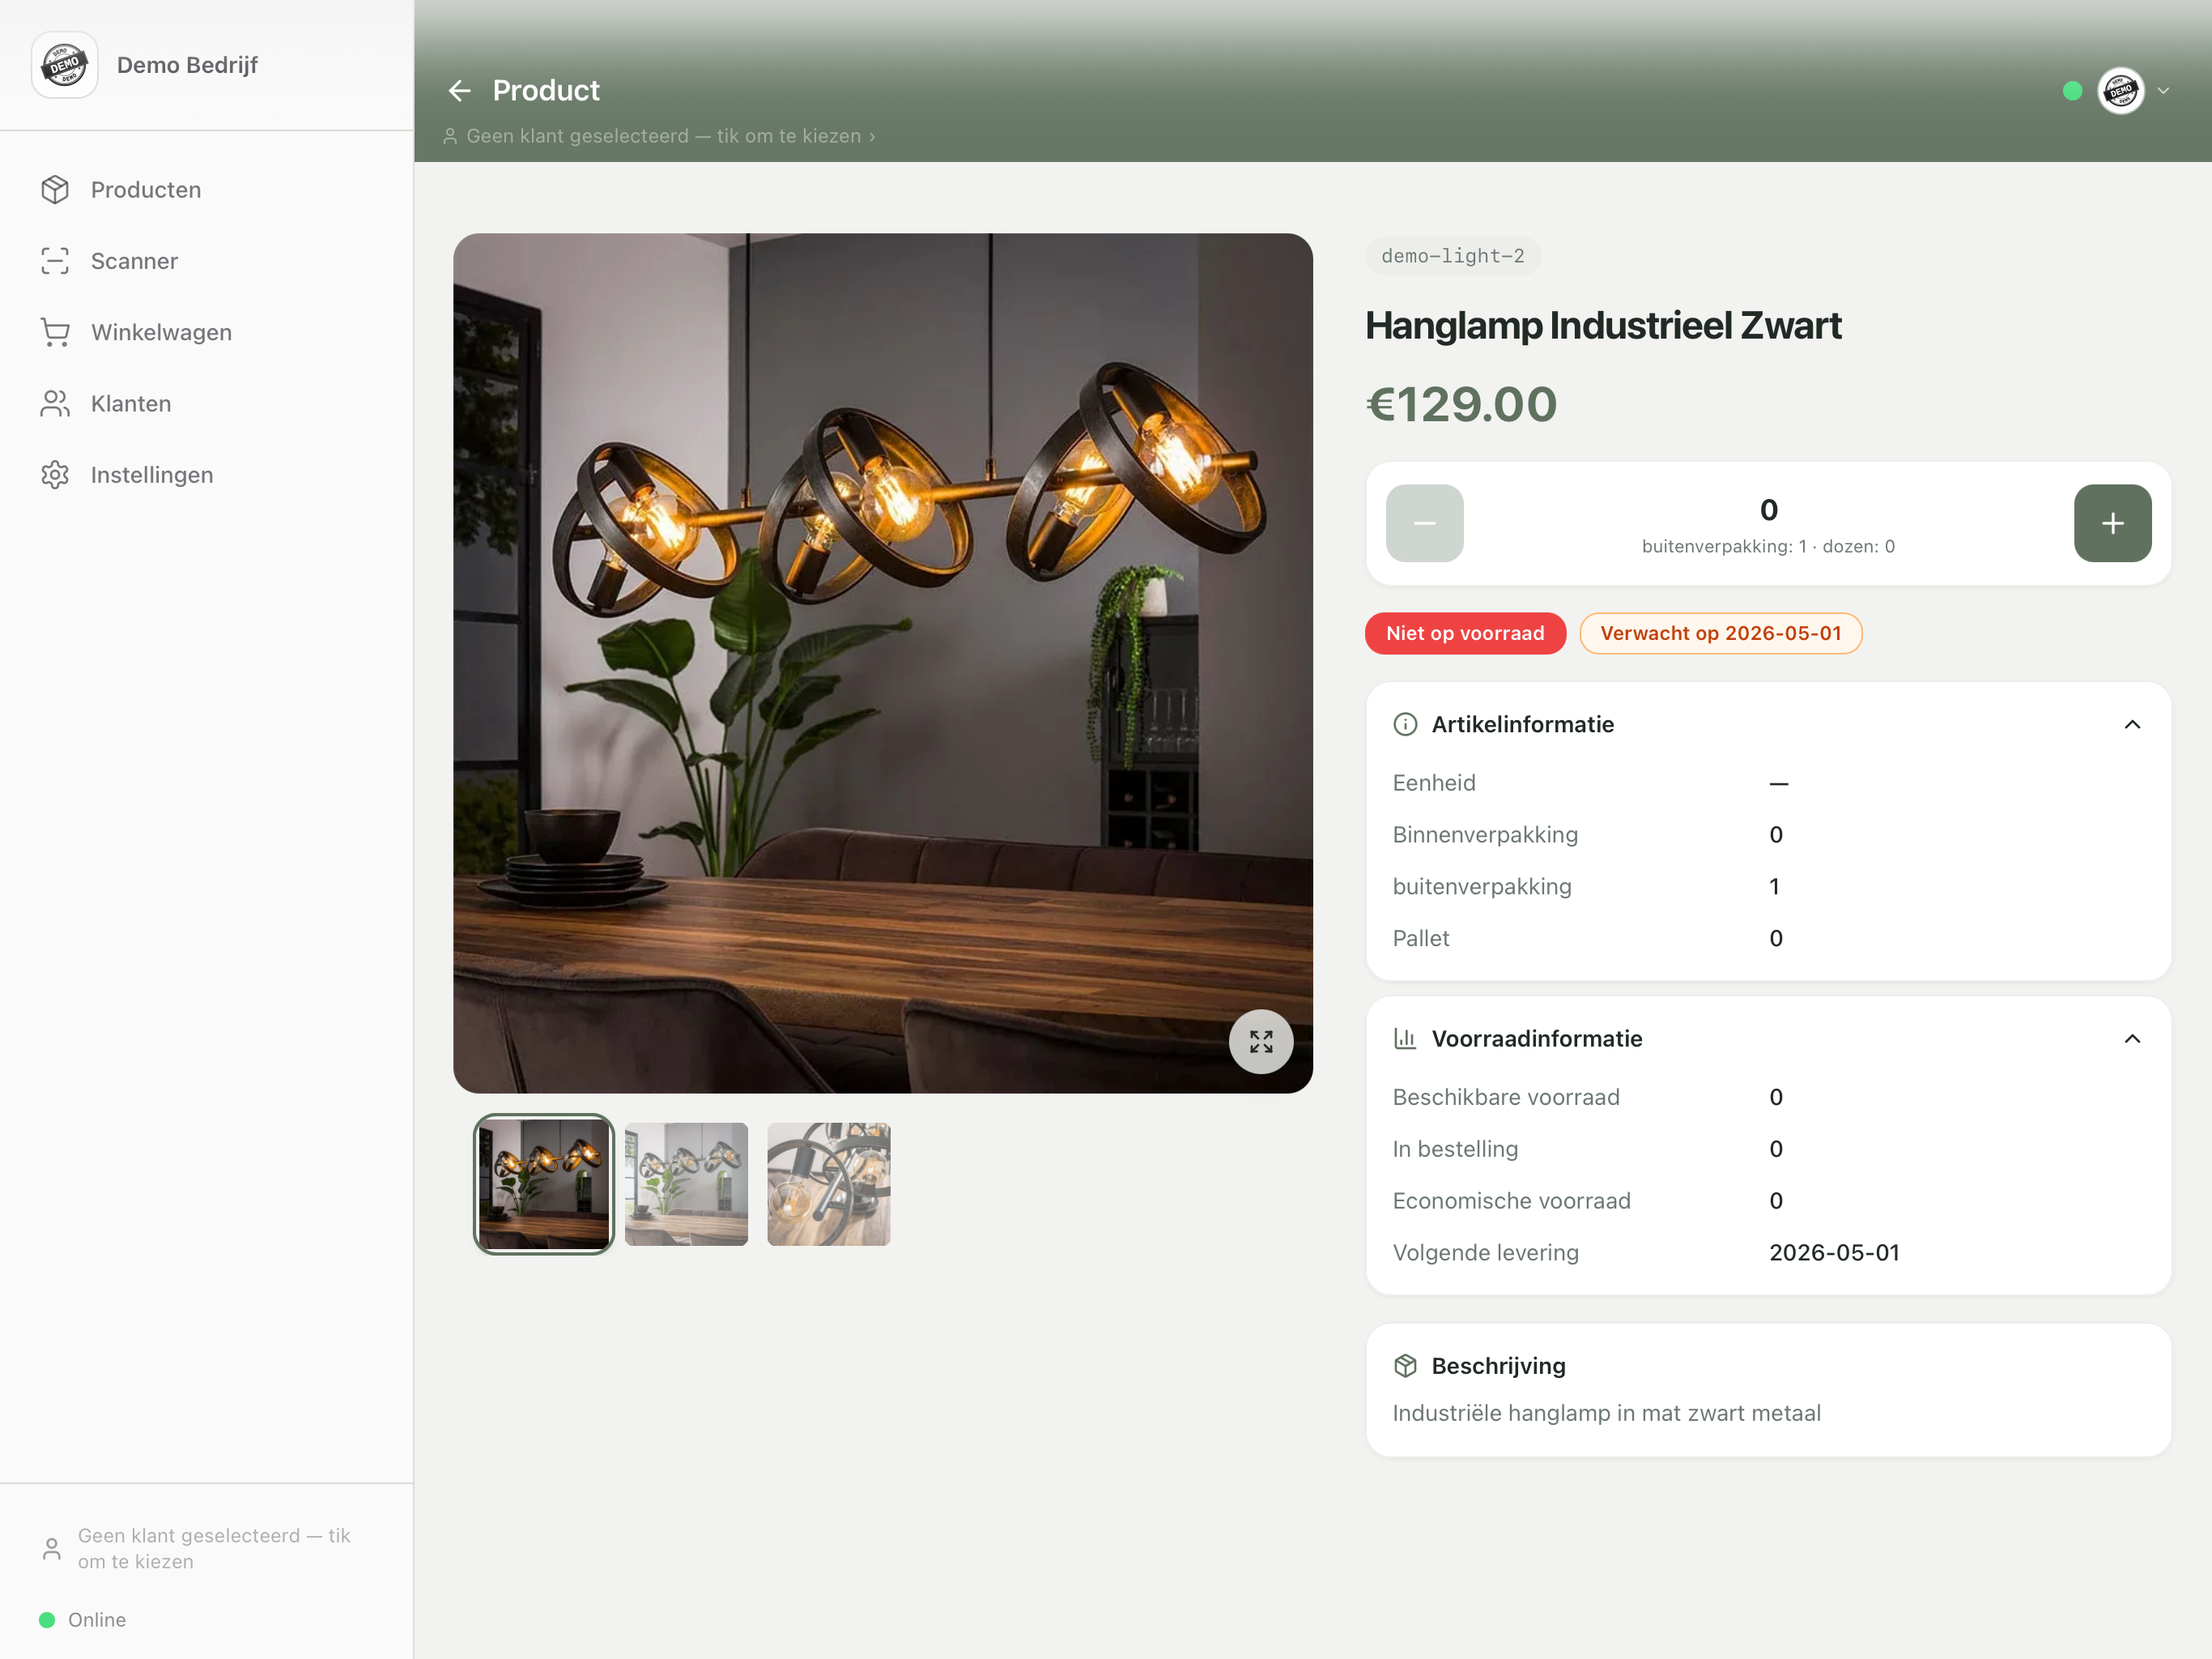
Task: Click the Hanglamp Industrieel Zwart title
Action: pos(1603,325)
